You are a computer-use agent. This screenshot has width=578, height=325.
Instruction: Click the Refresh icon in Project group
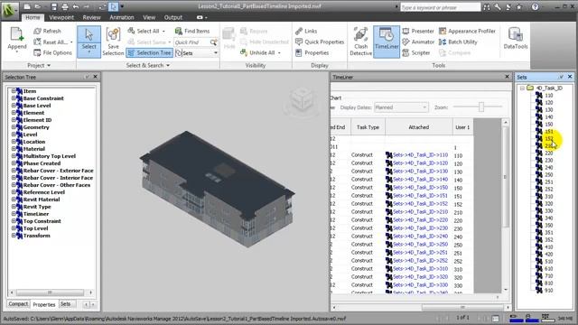tap(37, 32)
